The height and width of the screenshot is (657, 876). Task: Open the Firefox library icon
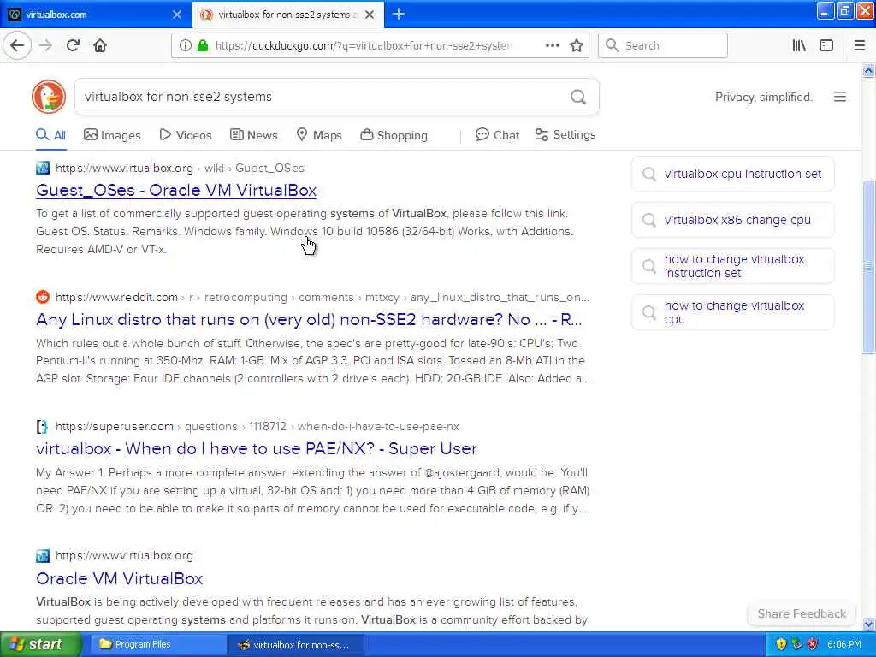click(799, 46)
